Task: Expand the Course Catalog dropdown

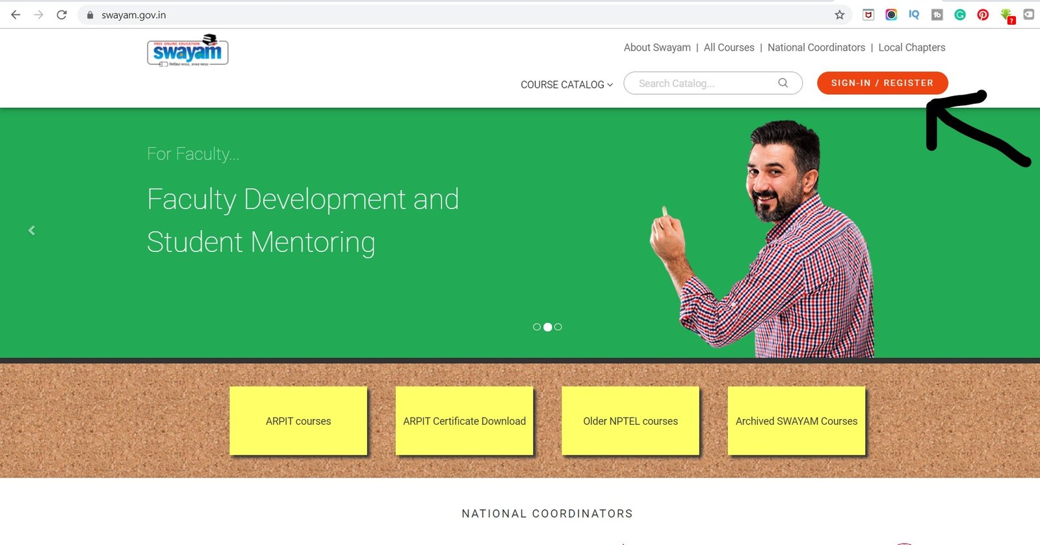Action: [566, 84]
